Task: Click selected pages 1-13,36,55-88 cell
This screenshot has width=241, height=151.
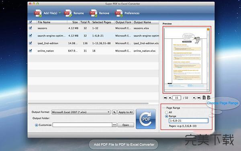Action: (102, 43)
